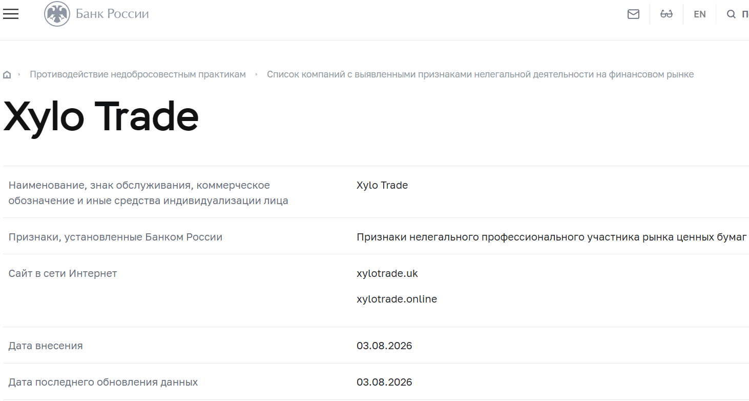Click the Bank of Russia eagle logo
This screenshot has width=749, height=401.
pos(57,14)
